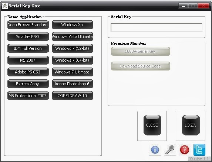Click the Serial Key Dox title bar icon

[x=5, y=6]
